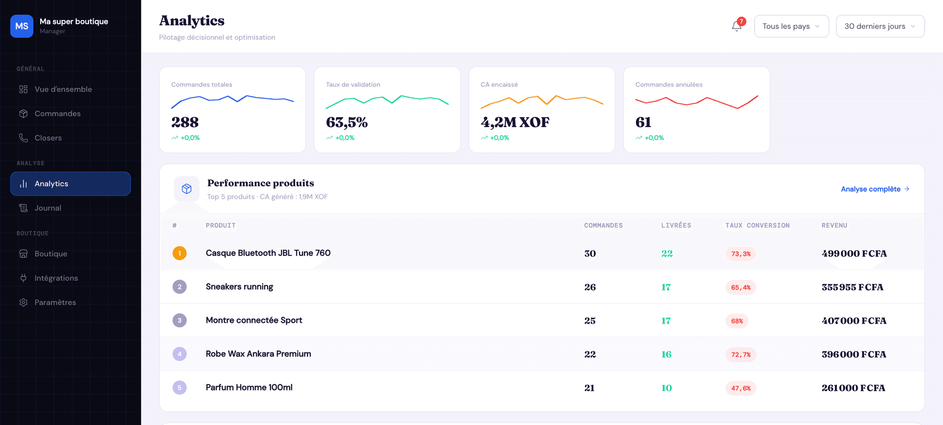Select the Analytics menu item
Viewport: 943px width, 425px height.
click(71, 184)
